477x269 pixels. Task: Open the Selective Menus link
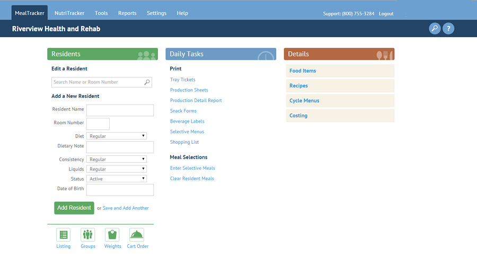point(187,132)
